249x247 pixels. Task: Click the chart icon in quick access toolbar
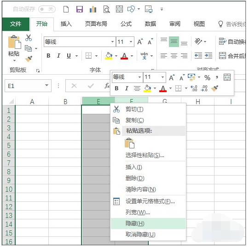click(x=93, y=9)
